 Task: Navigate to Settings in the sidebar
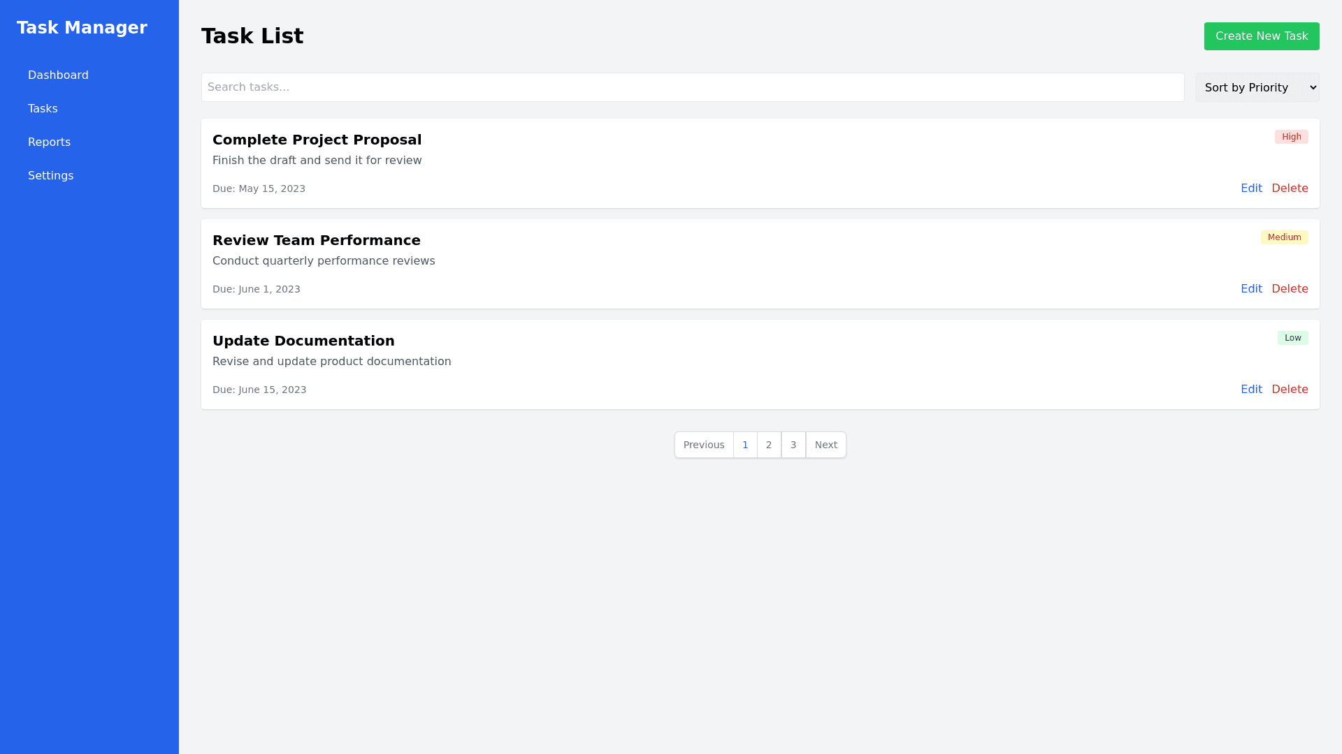(x=50, y=176)
